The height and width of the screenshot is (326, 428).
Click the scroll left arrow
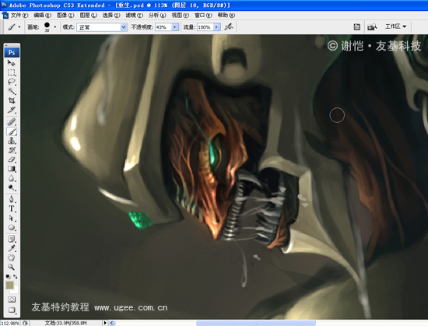click(x=111, y=323)
